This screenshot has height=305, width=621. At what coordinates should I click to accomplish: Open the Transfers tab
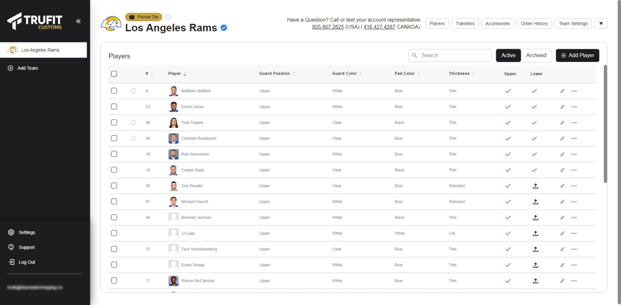pos(465,23)
